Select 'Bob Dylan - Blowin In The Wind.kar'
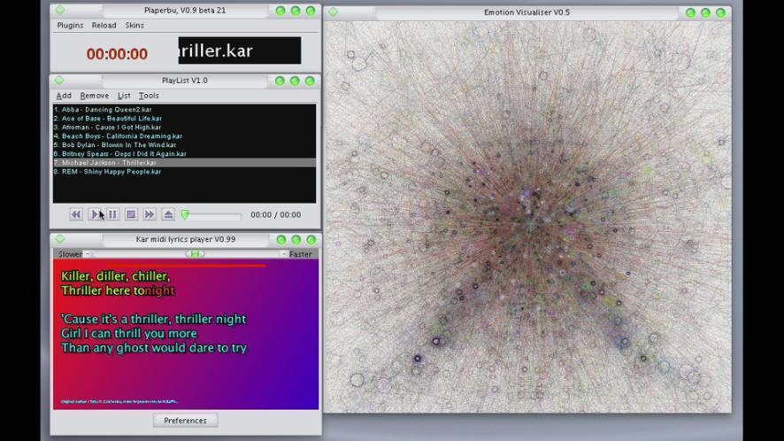 coord(185,145)
